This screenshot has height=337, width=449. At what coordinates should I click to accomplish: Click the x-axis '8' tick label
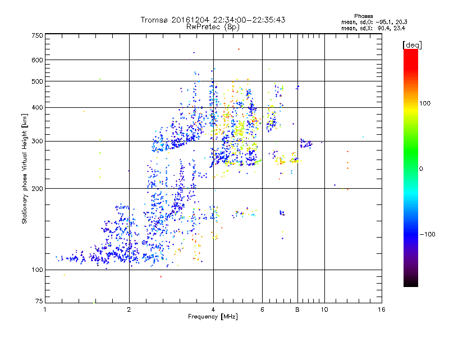coord(297,309)
